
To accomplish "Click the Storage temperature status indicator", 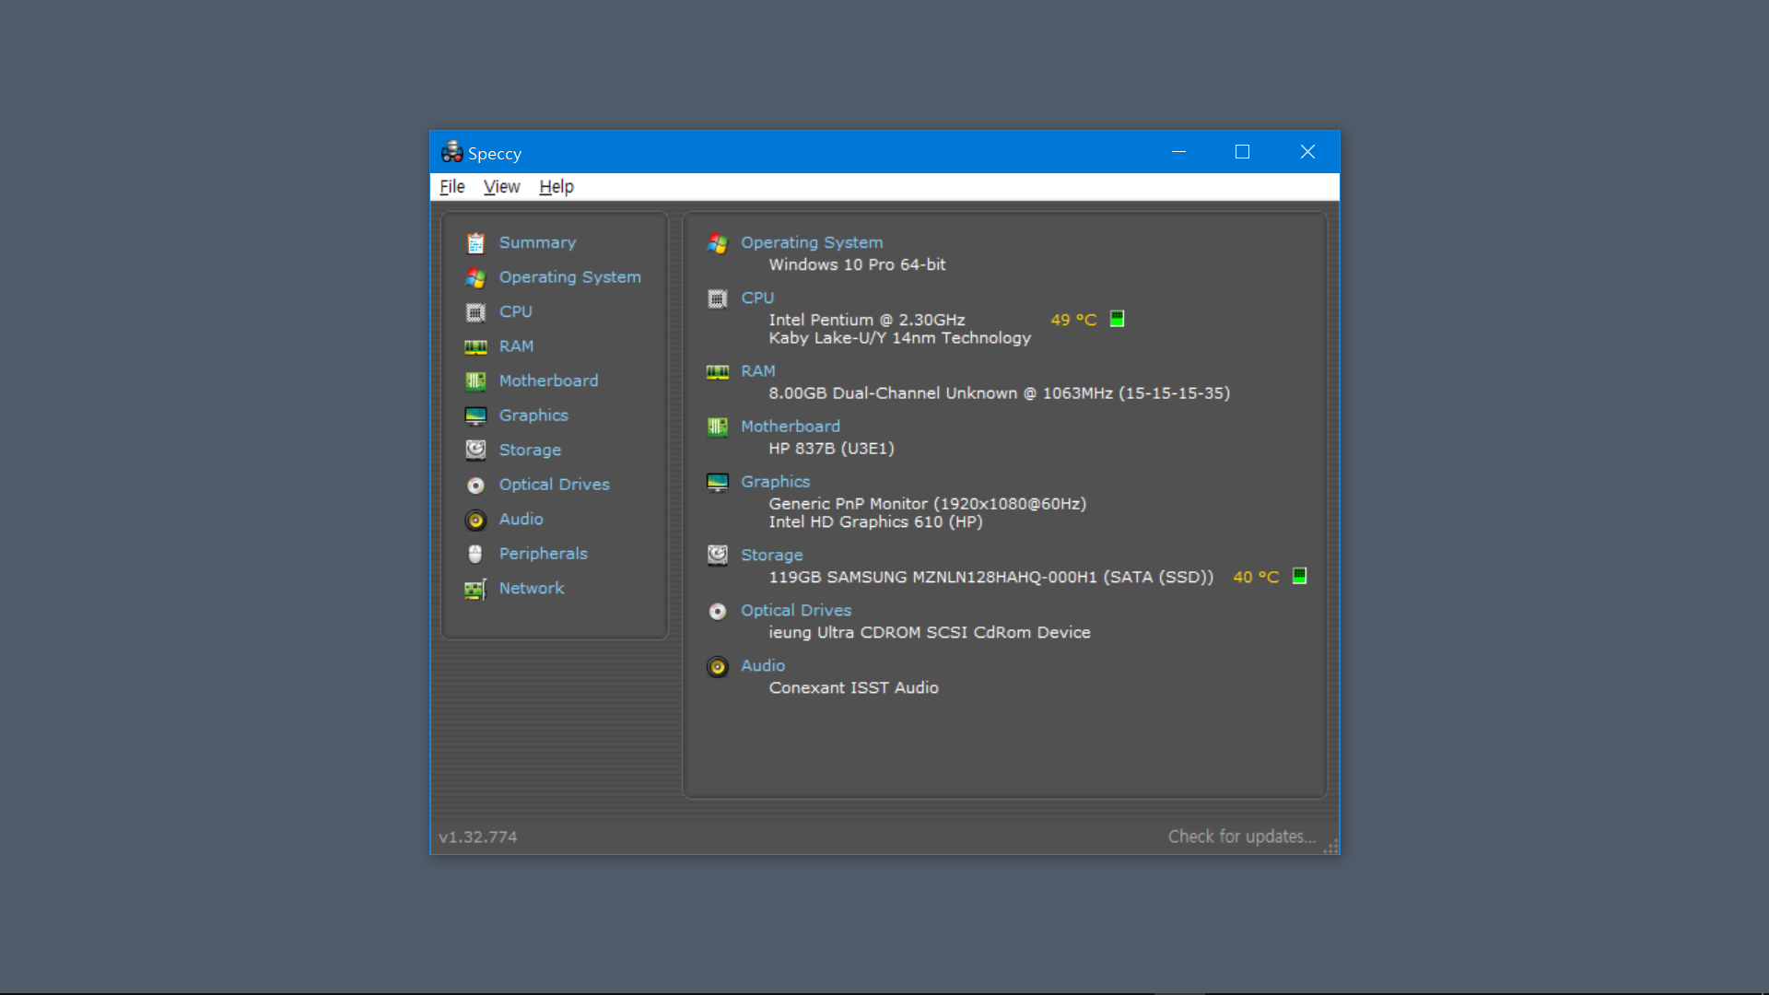I will (1299, 577).
